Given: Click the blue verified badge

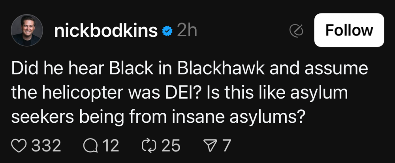Looking at the screenshot, I should 167,30.
